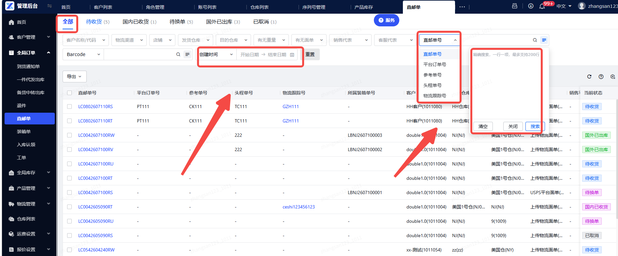Click the blue batch-list icon beside 直邮单号 search
The height and width of the screenshot is (256, 618).
(x=544, y=40)
